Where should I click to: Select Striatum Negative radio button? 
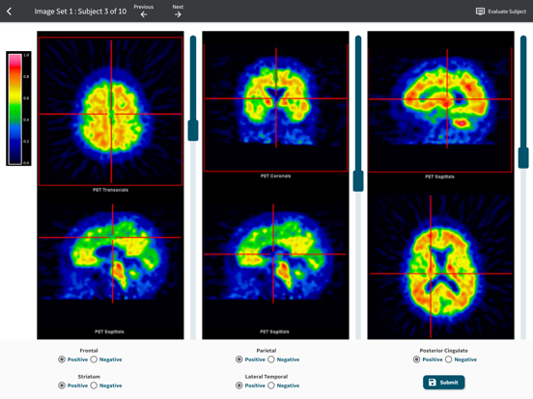[x=94, y=386]
